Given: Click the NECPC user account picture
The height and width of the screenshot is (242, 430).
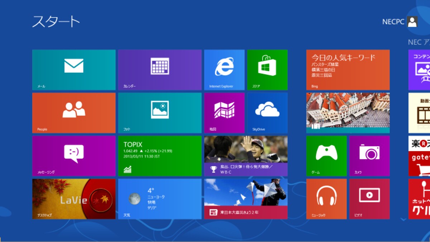Looking at the screenshot, I should coord(412,22).
